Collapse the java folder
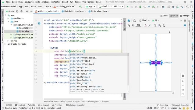195x110 pixels. pyautogui.click(x=8, y=22)
